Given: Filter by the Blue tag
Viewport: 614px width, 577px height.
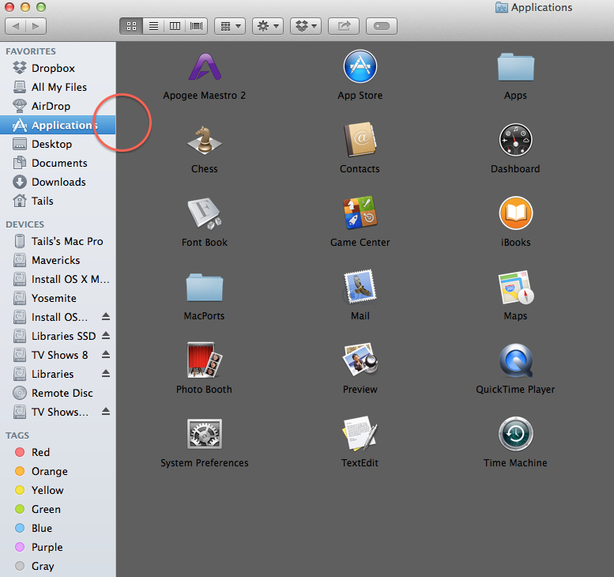Looking at the screenshot, I should click(x=58, y=528).
